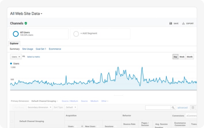Screen dimensions: 204x128
Task: Click the Bounce Rate column header
Action: click(x=129, y=124)
